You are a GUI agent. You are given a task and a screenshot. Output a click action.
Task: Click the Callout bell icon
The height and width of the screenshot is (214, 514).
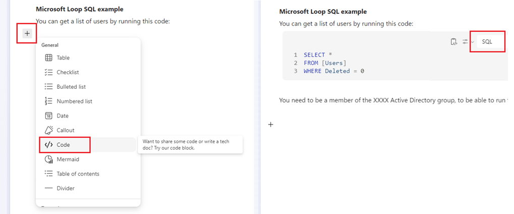pyautogui.click(x=48, y=130)
